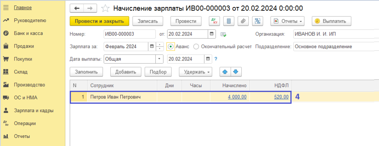The image size is (379, 146).
Task: Open Производство section label
Action: 30,85
